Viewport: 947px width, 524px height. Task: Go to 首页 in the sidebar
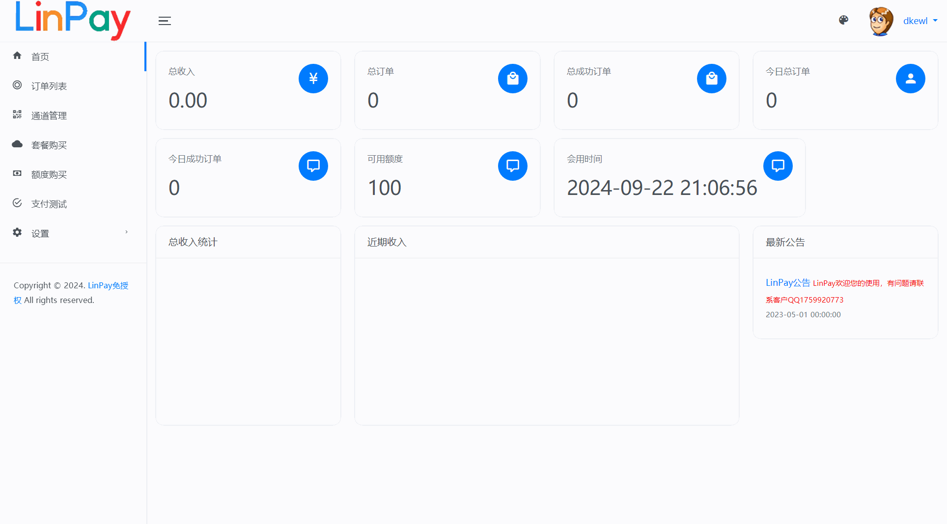[x=40, y=56]
